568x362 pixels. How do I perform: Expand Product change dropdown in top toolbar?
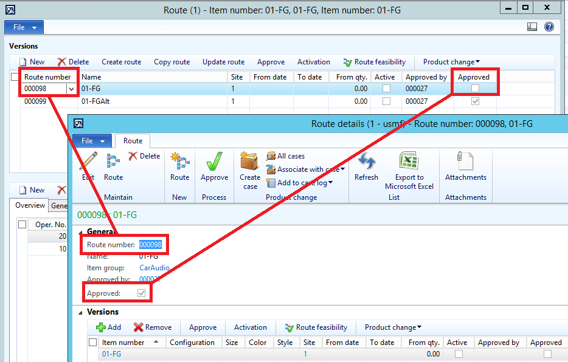click(x=451, y=62)
